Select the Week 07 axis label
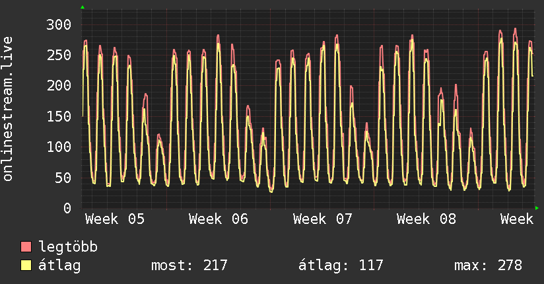The width and height of the screenshot is (544, 284). coord(323,219)
